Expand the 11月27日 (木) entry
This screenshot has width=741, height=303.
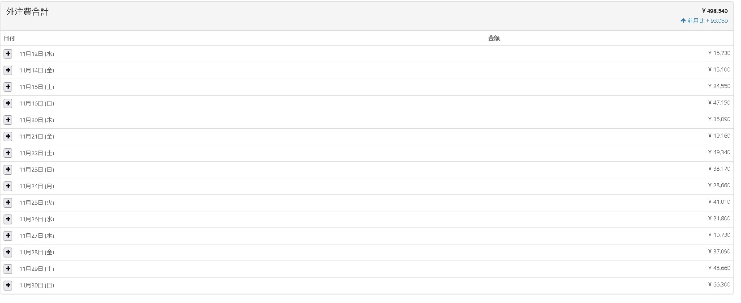pyautogui.click(x=8, y=236)
